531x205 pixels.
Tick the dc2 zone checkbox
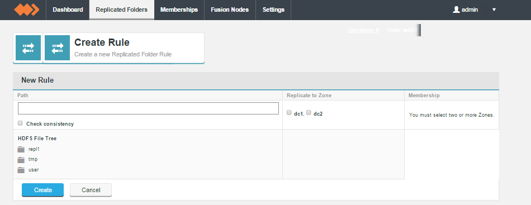coord(309,113)
